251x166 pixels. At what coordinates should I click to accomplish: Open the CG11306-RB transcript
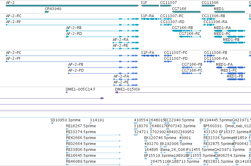[x=209, y=19]
